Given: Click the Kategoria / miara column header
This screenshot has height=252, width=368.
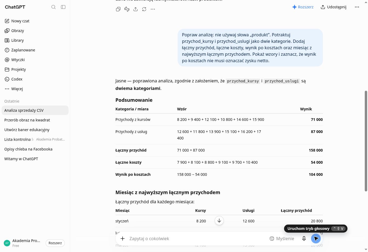Looking at the screenshot, I should click(132, 109).
